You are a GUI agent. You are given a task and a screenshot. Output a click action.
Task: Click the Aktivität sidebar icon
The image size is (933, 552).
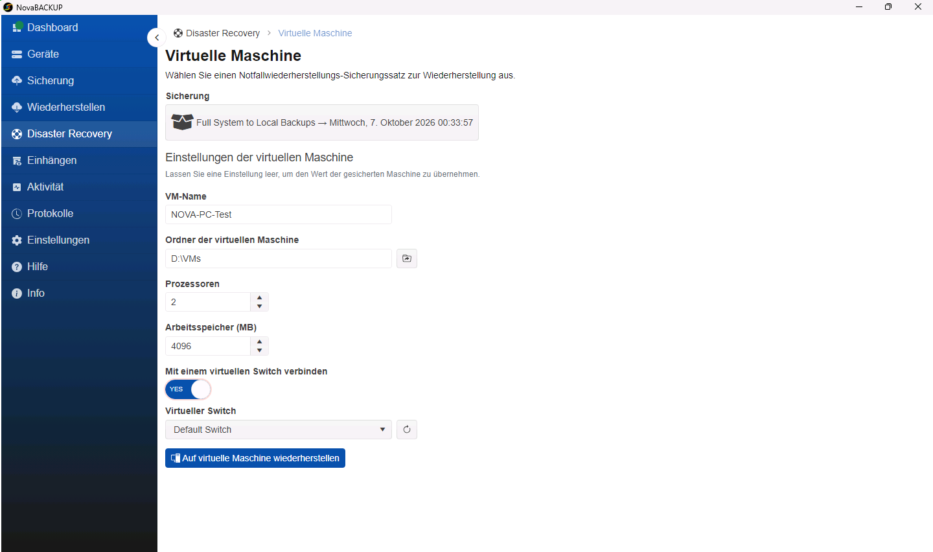17,187
